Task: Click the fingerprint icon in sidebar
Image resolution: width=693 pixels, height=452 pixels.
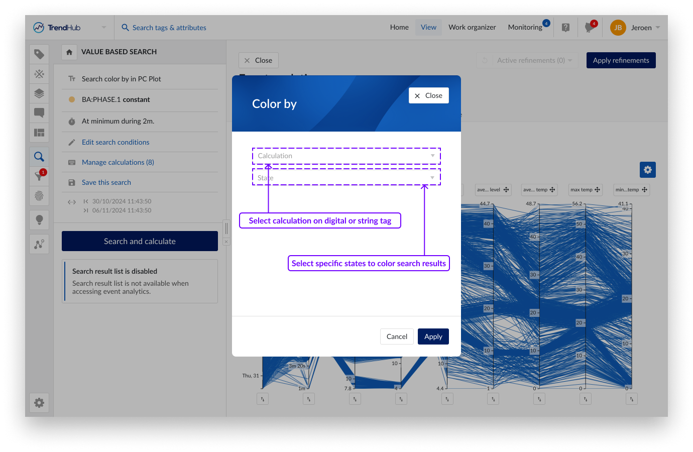Action: (x=39, y=196)
